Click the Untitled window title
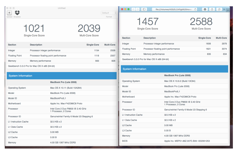 click(62, 8)
